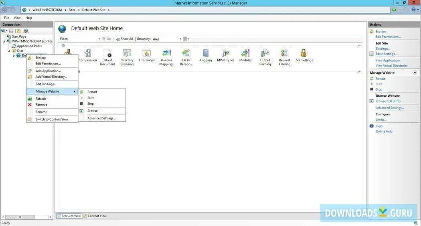Open the Request Filtering feature
The height and width of the screenshot is (226, 421).
coord(285,57)
